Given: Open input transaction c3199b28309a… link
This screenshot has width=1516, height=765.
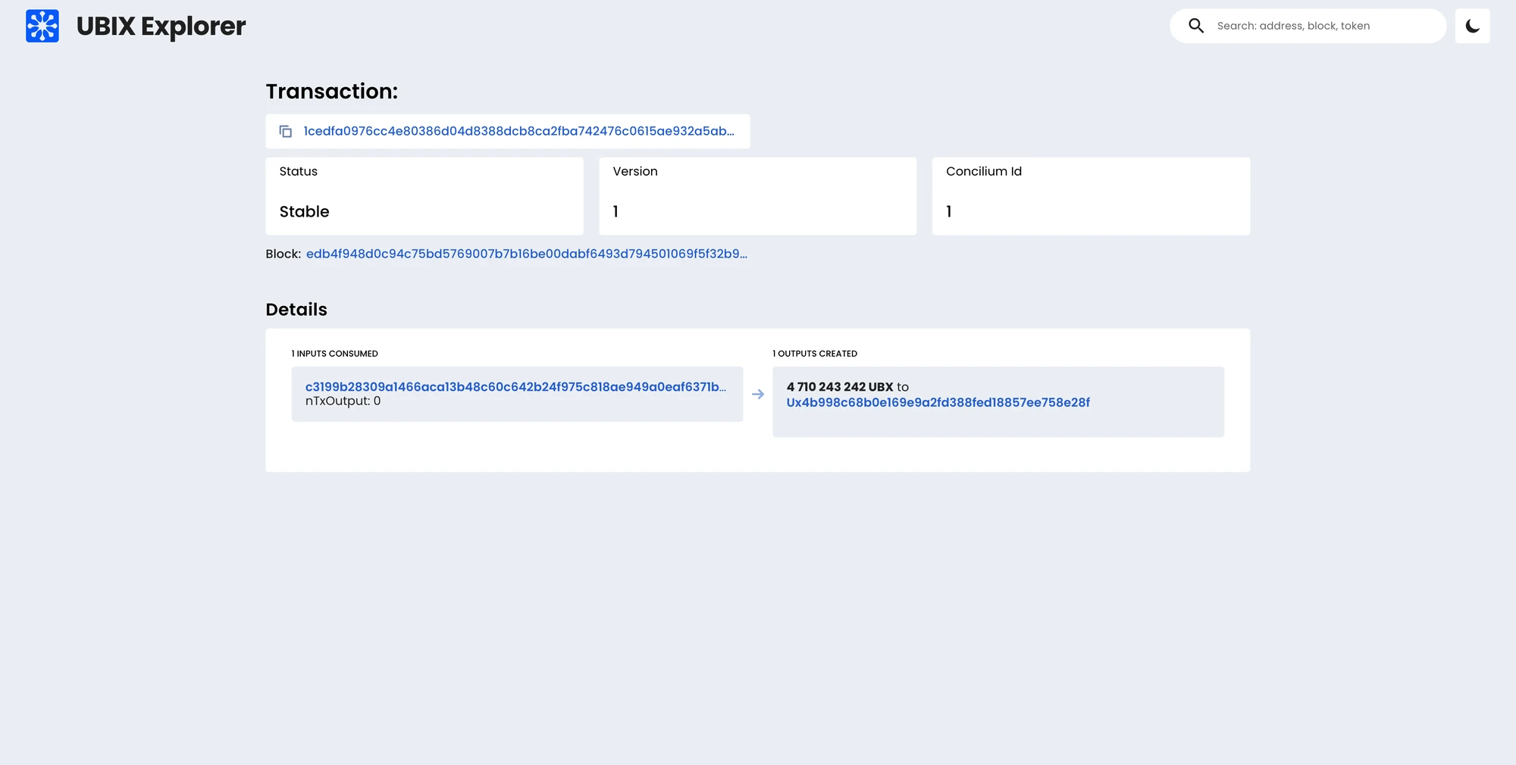Looking at the screenshot, I should [x=515, y=386].
